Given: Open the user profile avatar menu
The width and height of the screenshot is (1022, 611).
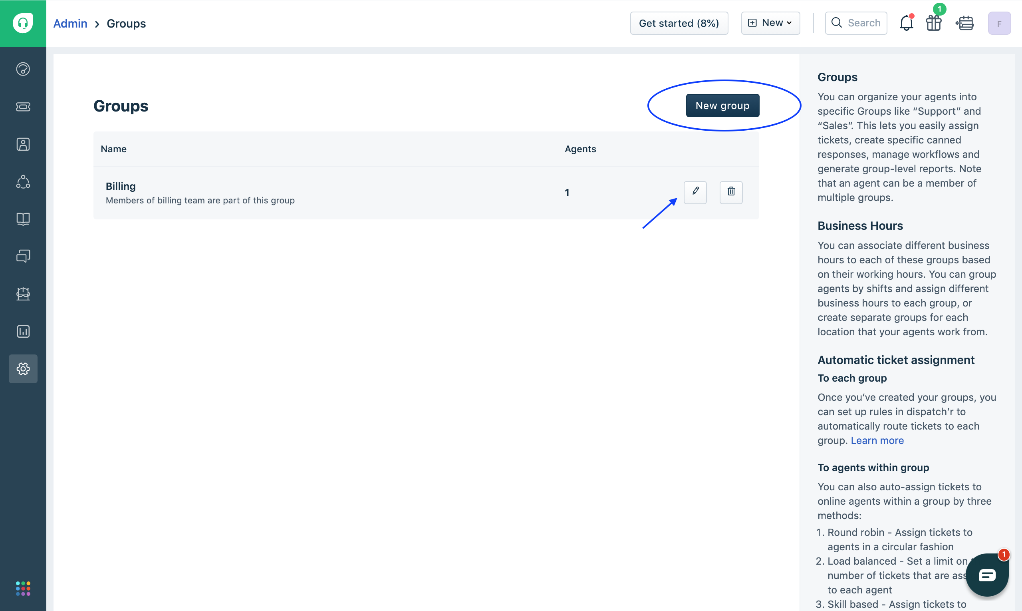Looking at the screenshot, I should point(999,23).
